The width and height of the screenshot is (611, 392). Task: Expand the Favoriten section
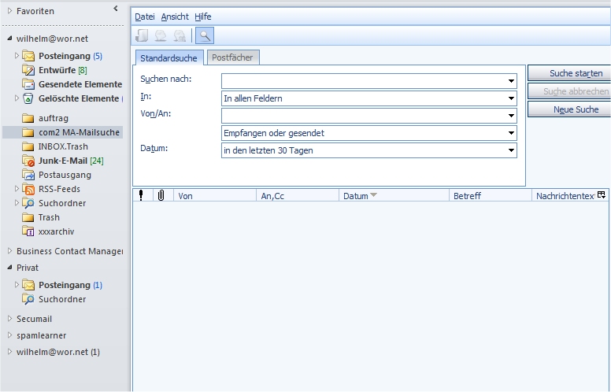point(9,11)
